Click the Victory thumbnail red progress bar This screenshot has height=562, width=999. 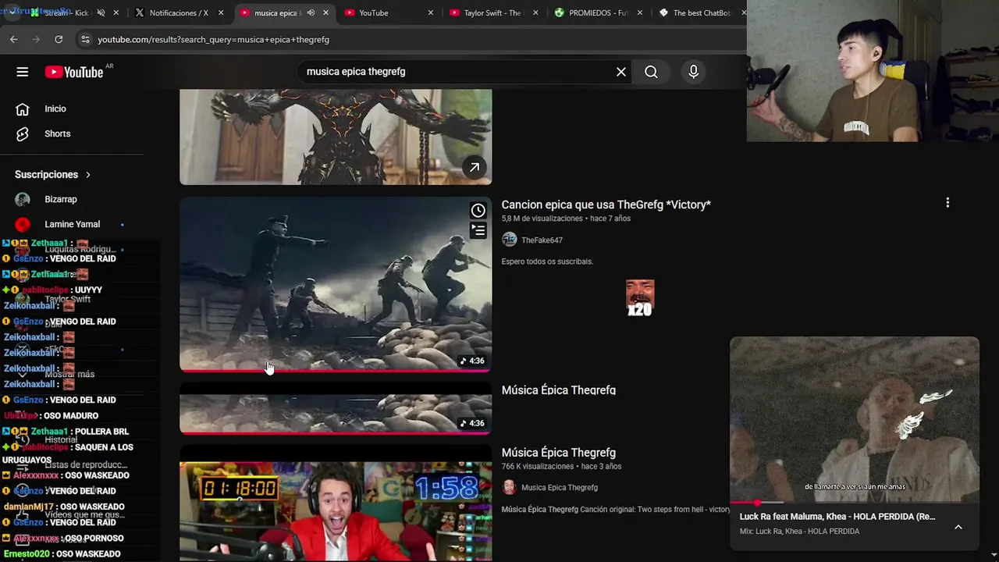(x=336, y=371)
